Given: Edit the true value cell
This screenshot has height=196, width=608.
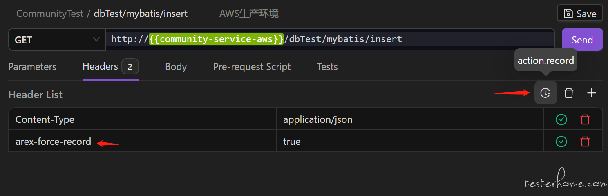Looking at the screenshot, I should [410, 142].
